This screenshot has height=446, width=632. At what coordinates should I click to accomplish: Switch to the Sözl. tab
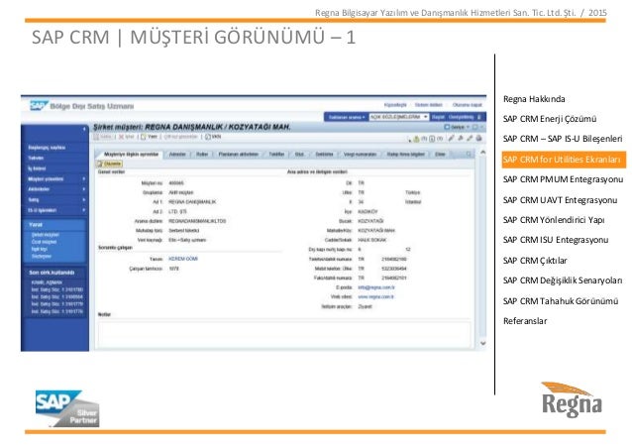coord(299,155)
